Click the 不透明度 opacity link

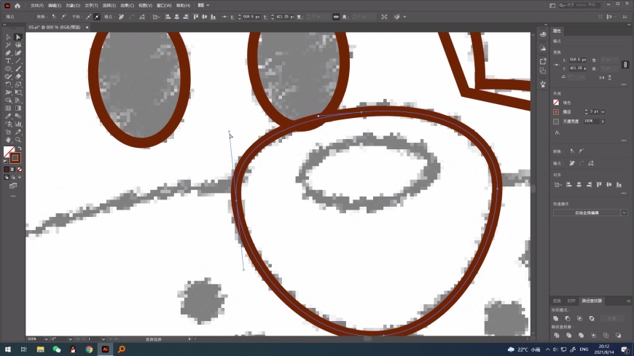(x=571, y=122)
